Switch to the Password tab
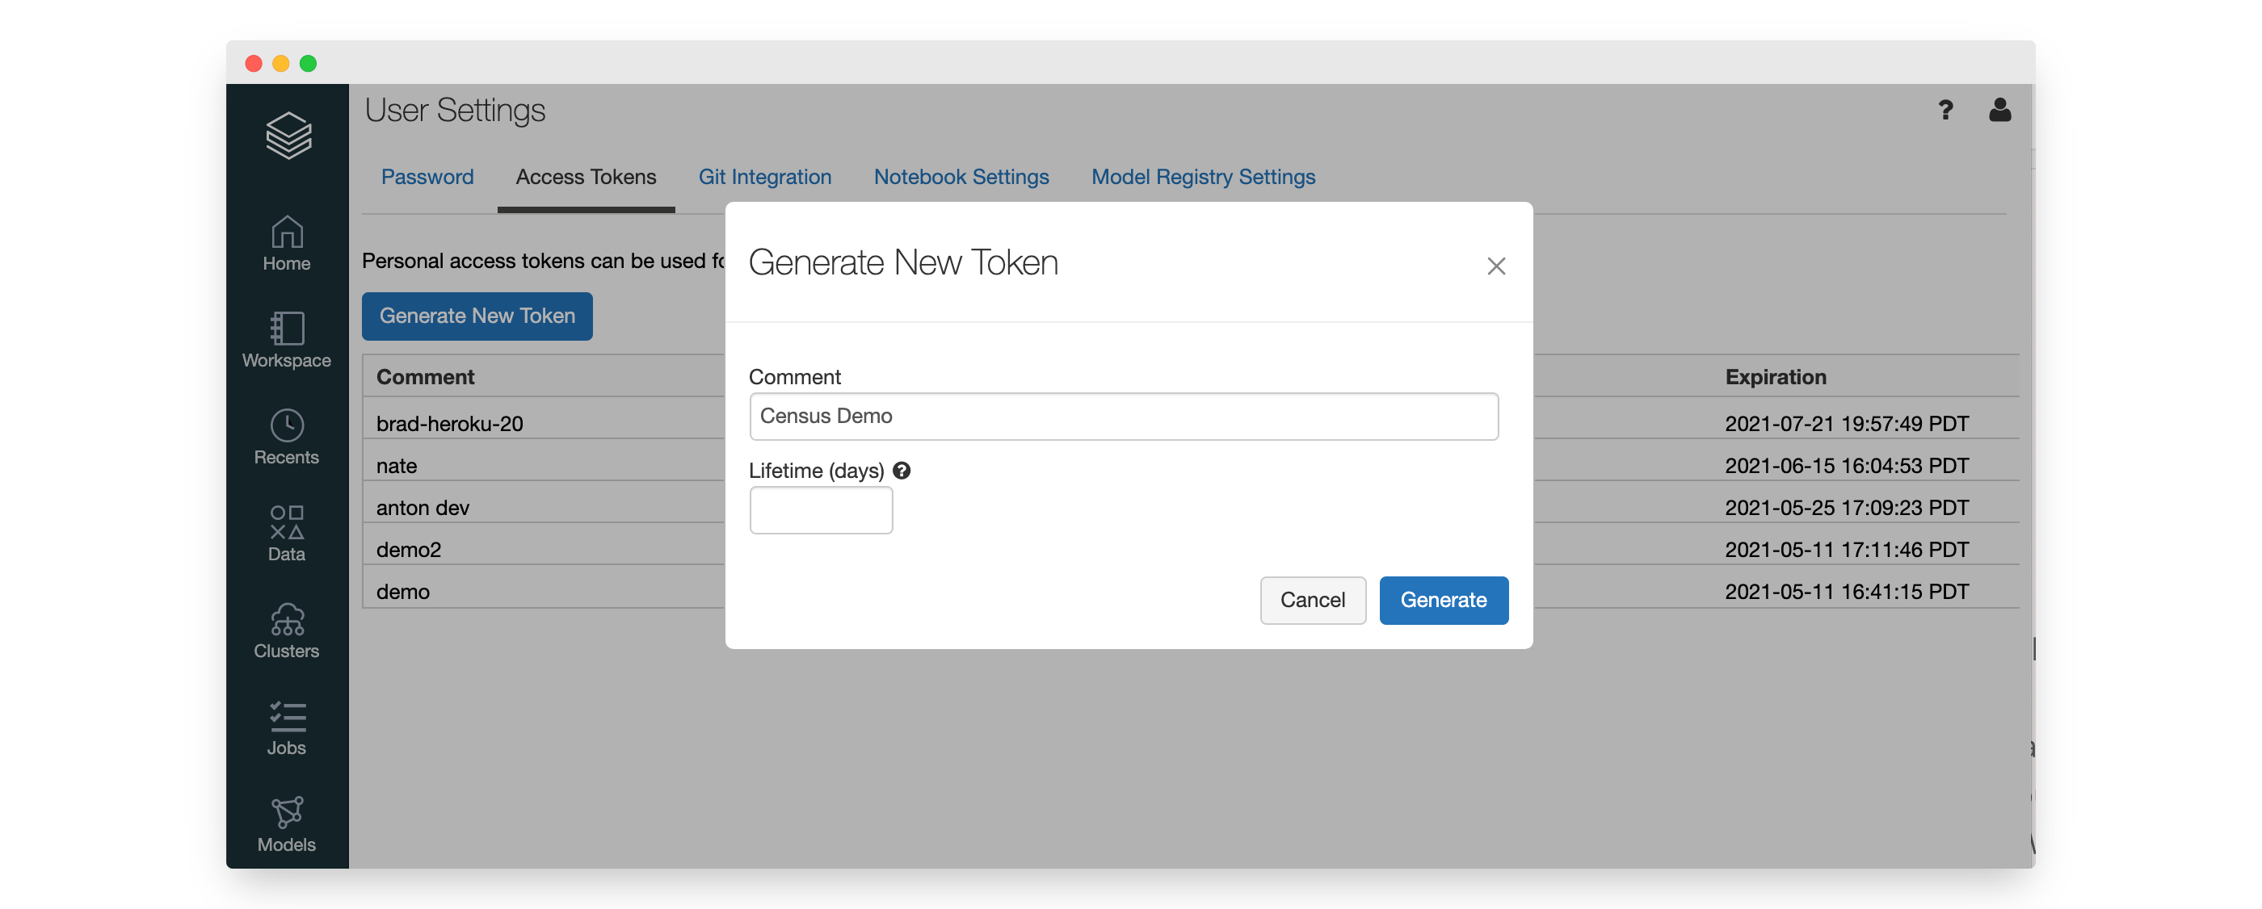 click(x=427, y=178)
